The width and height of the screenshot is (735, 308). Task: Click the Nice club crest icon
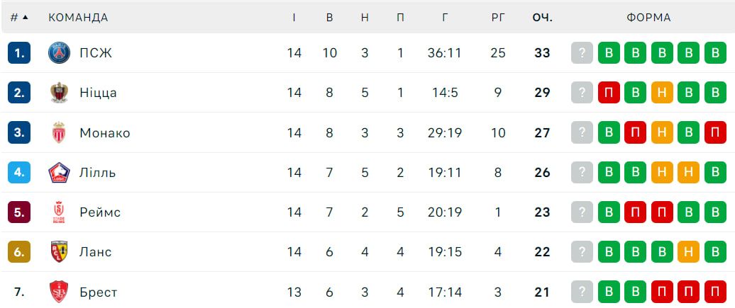pos(59,93)
